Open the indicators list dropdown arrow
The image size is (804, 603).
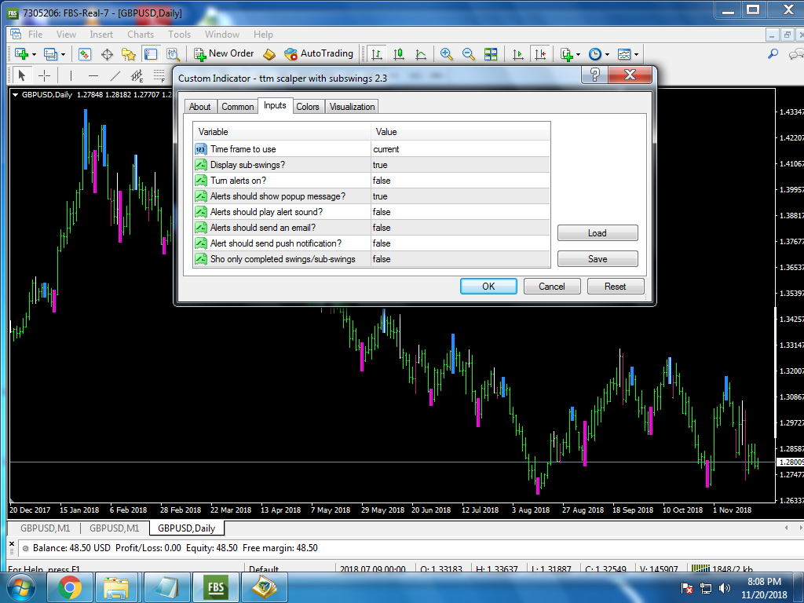click(x=578, y=54)
